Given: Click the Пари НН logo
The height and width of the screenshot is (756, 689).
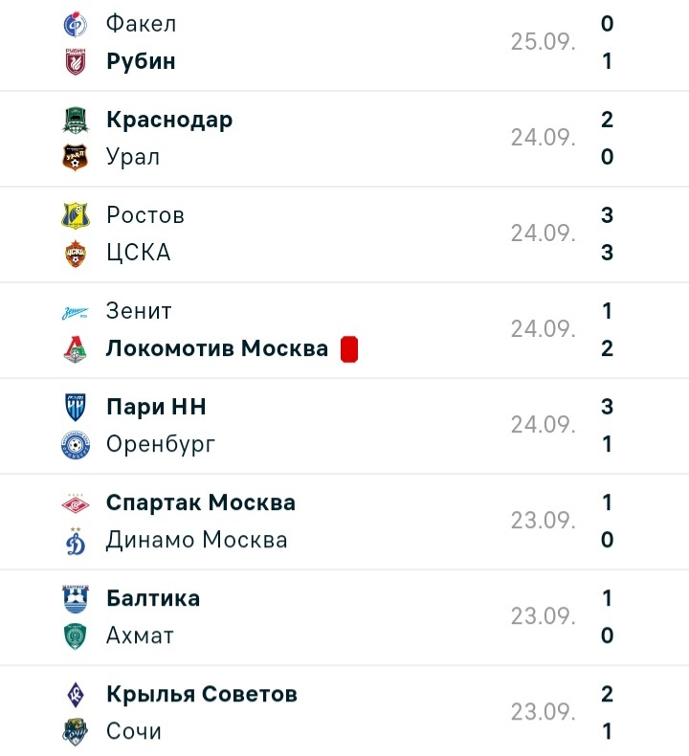Looking at the screenshot, I should coord(75,407).
